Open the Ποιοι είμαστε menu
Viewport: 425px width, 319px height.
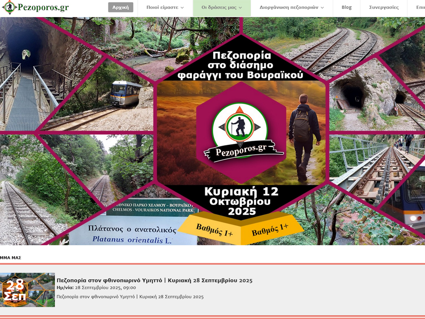pyautogui.click(x=162, y=7)
